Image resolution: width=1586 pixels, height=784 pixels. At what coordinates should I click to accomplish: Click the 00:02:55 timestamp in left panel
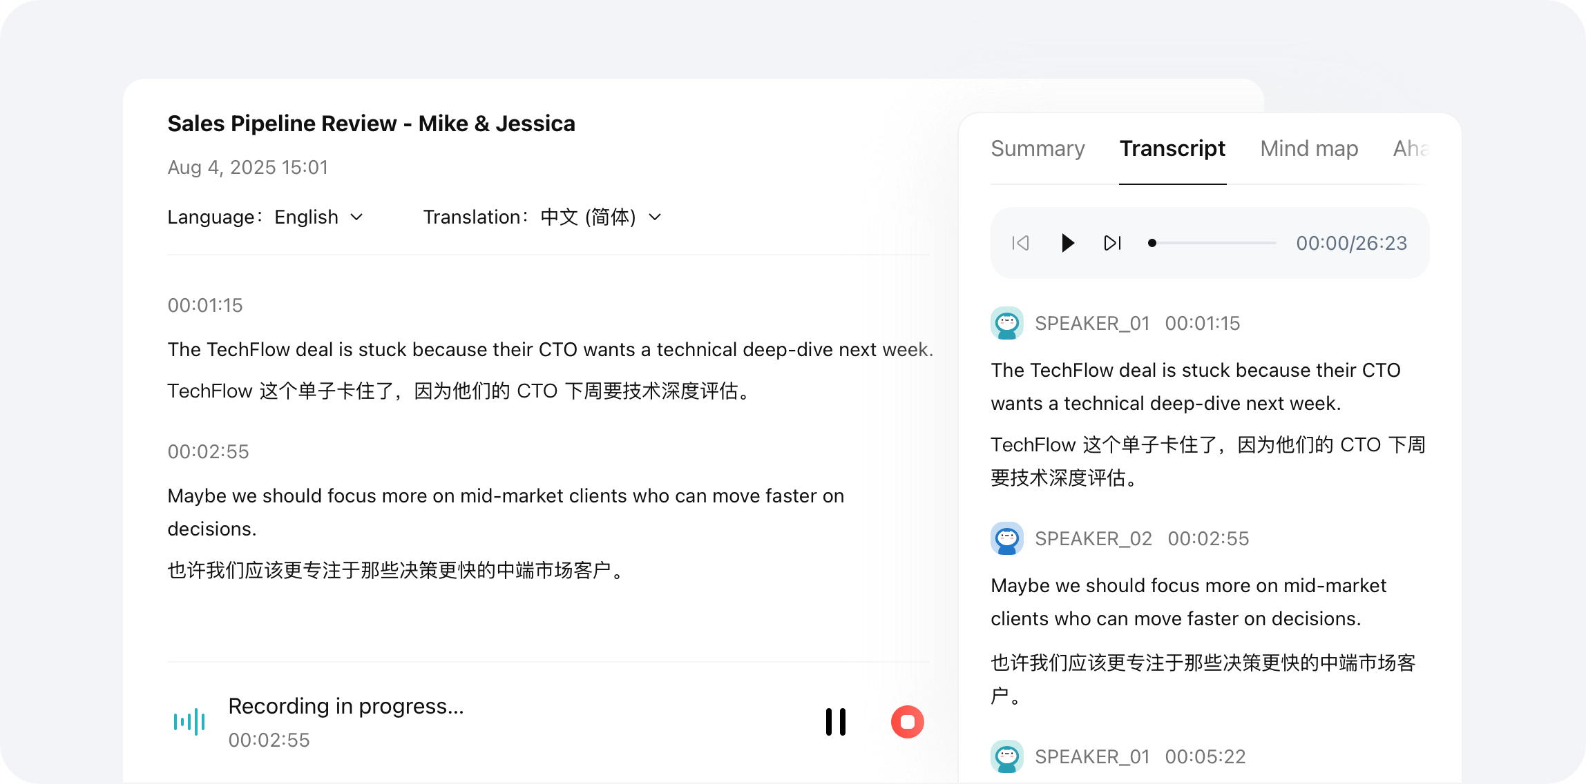207,451
